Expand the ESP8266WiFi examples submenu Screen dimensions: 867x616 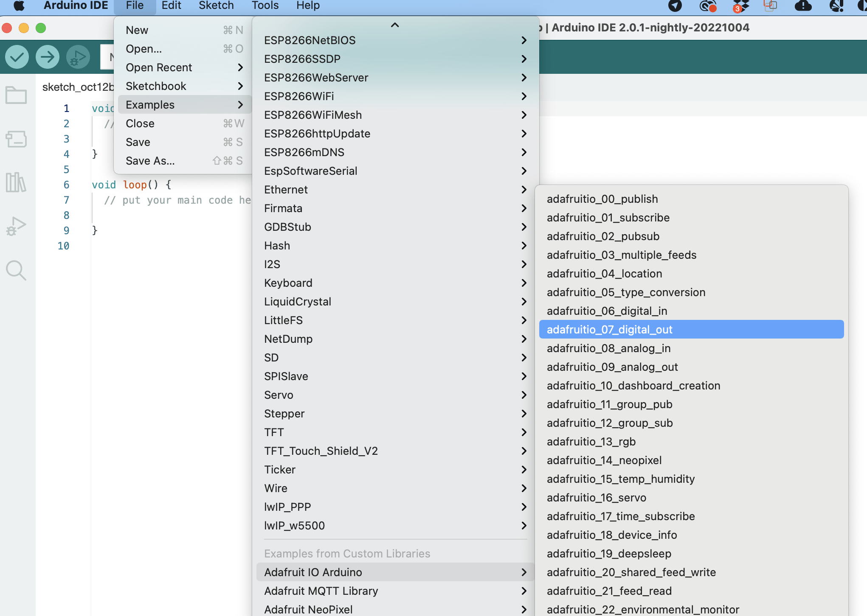coord(298,96)
